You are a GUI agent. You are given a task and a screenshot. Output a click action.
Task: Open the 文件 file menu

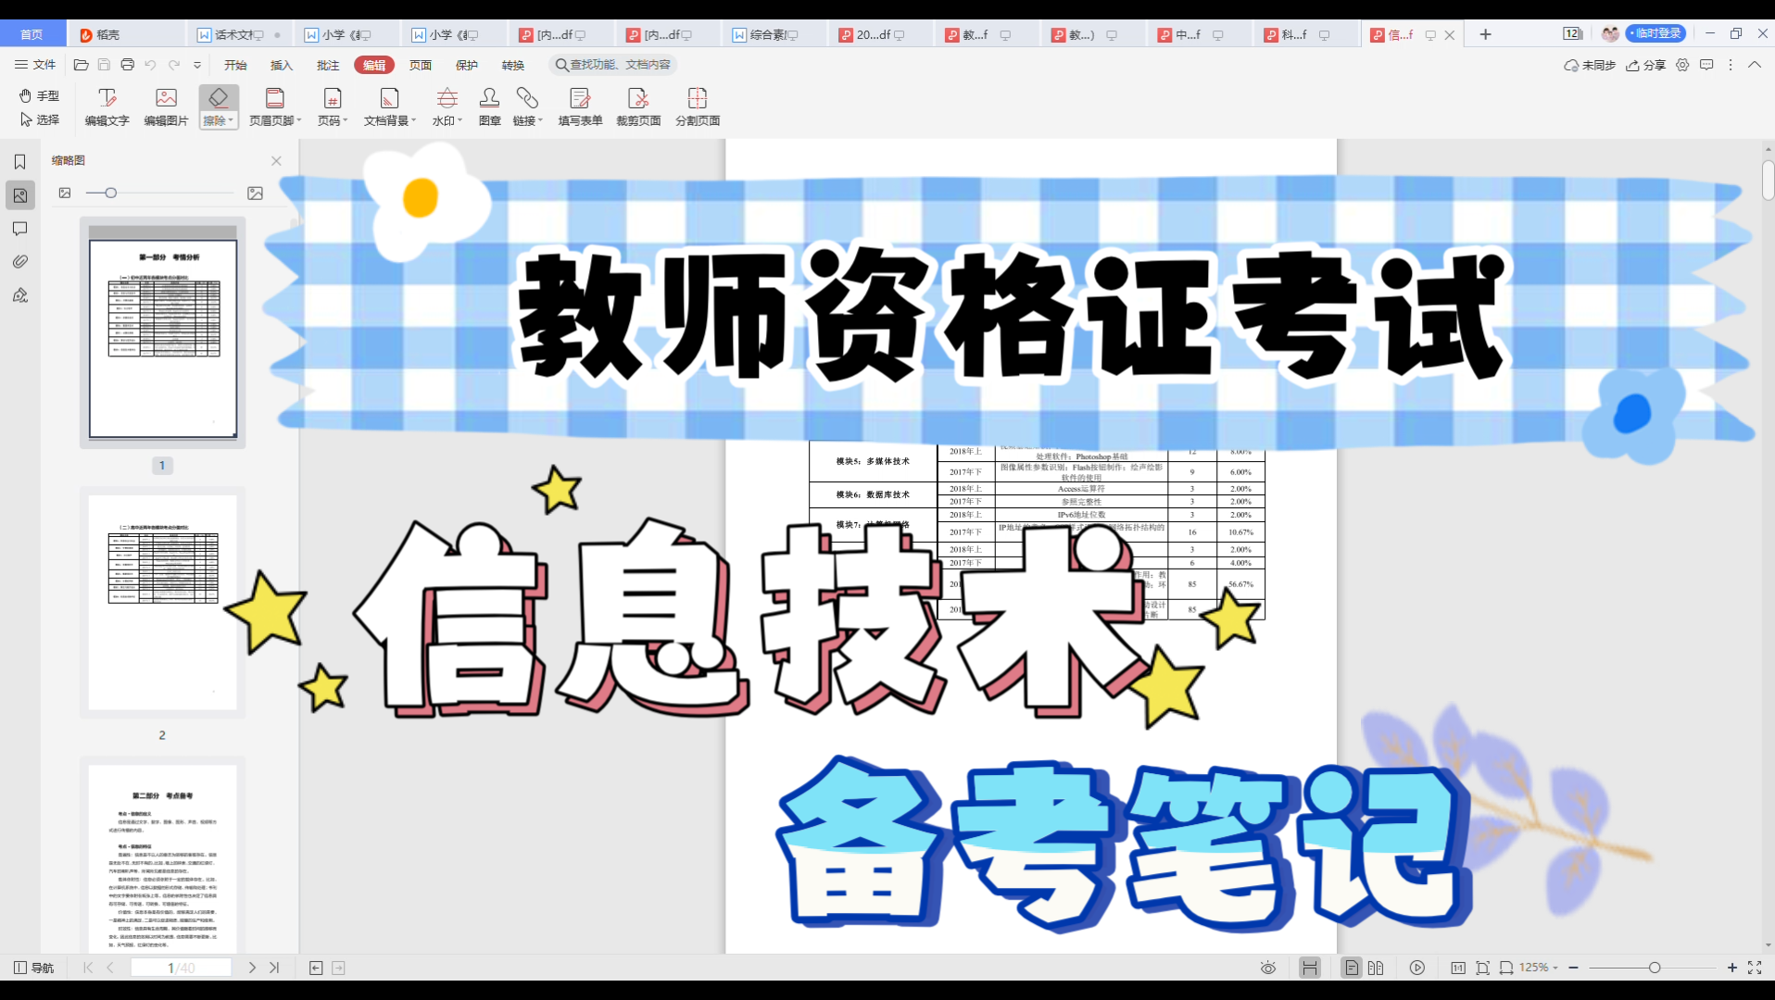(35, 65)
